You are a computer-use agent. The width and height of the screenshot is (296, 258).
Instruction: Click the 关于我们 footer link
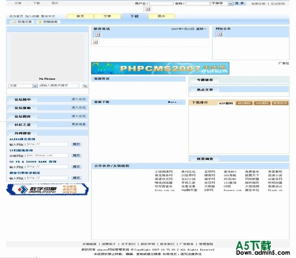(x=128, y=244)
